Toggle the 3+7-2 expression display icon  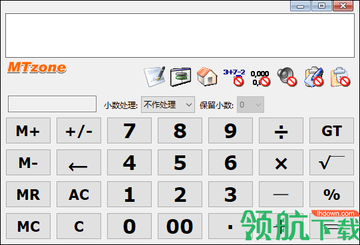click(234, 77)
